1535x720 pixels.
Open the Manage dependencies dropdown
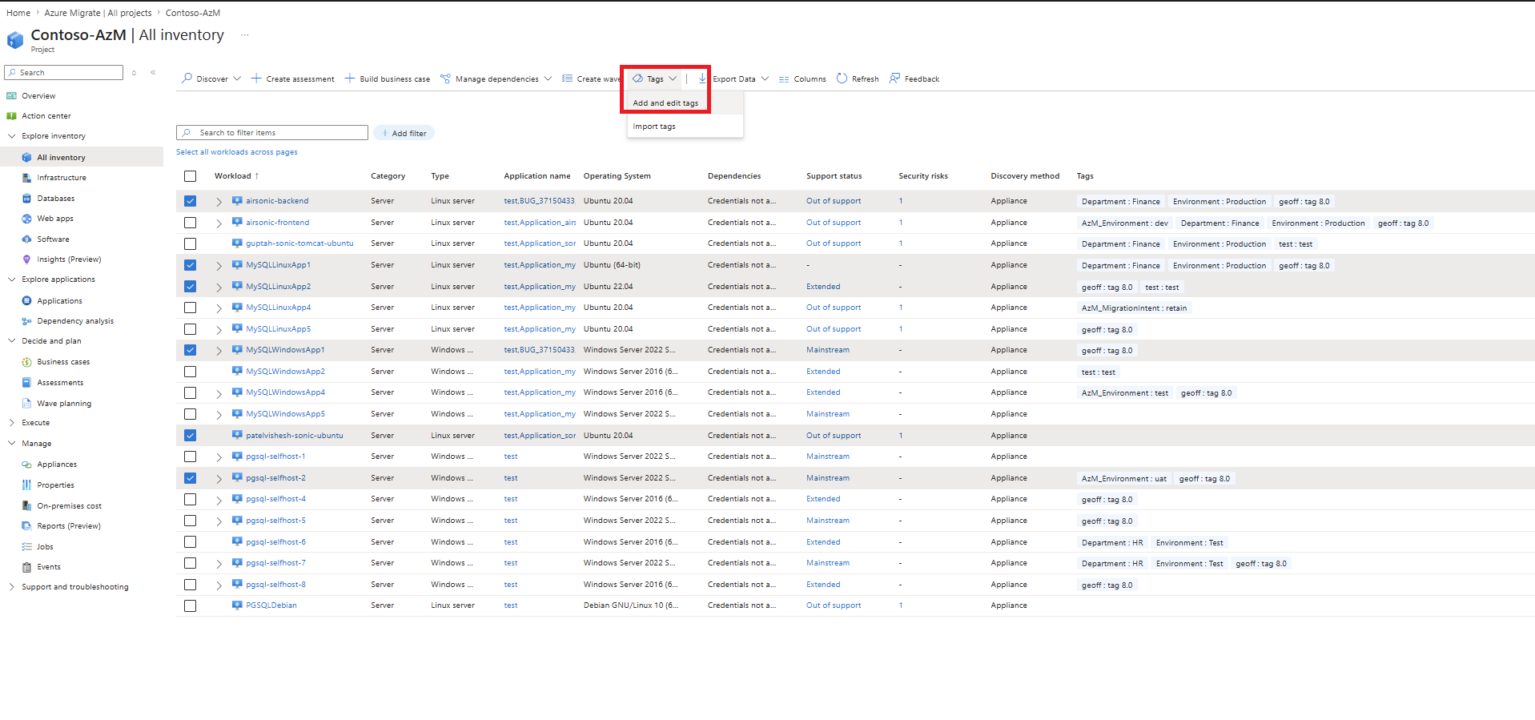click(496, 78)
